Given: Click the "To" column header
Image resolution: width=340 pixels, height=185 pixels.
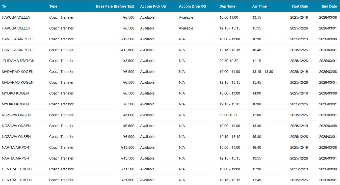Looking at the screenshot, I should point(4,6).
